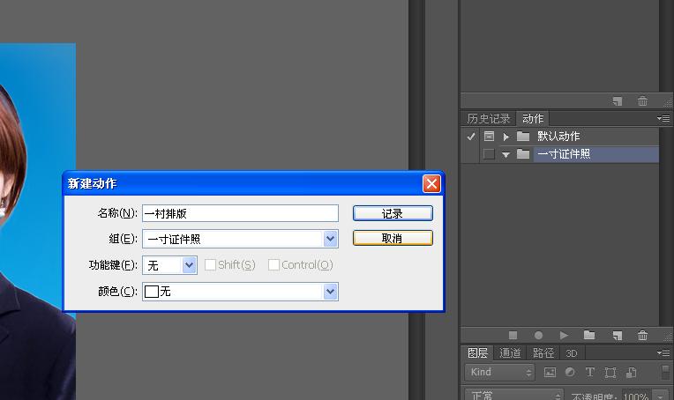The width and height of the screenshot is (674, 400).
Task: Toggle the layer filtering on/off switch
Action: (665, 372)
